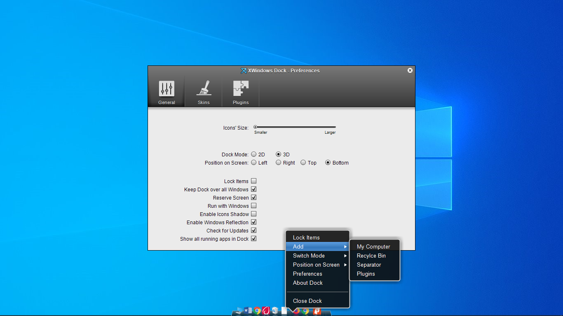Expand the Switch Mode submenu

point(308,256)
